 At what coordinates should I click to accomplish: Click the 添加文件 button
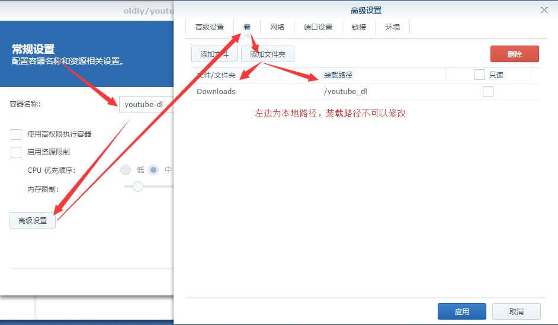tap(214, 54)
